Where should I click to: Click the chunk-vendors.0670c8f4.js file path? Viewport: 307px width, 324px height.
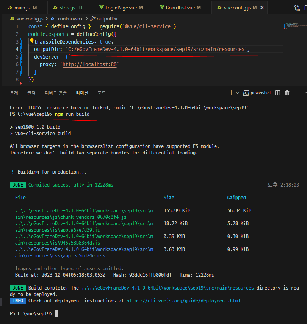(84, 214)
